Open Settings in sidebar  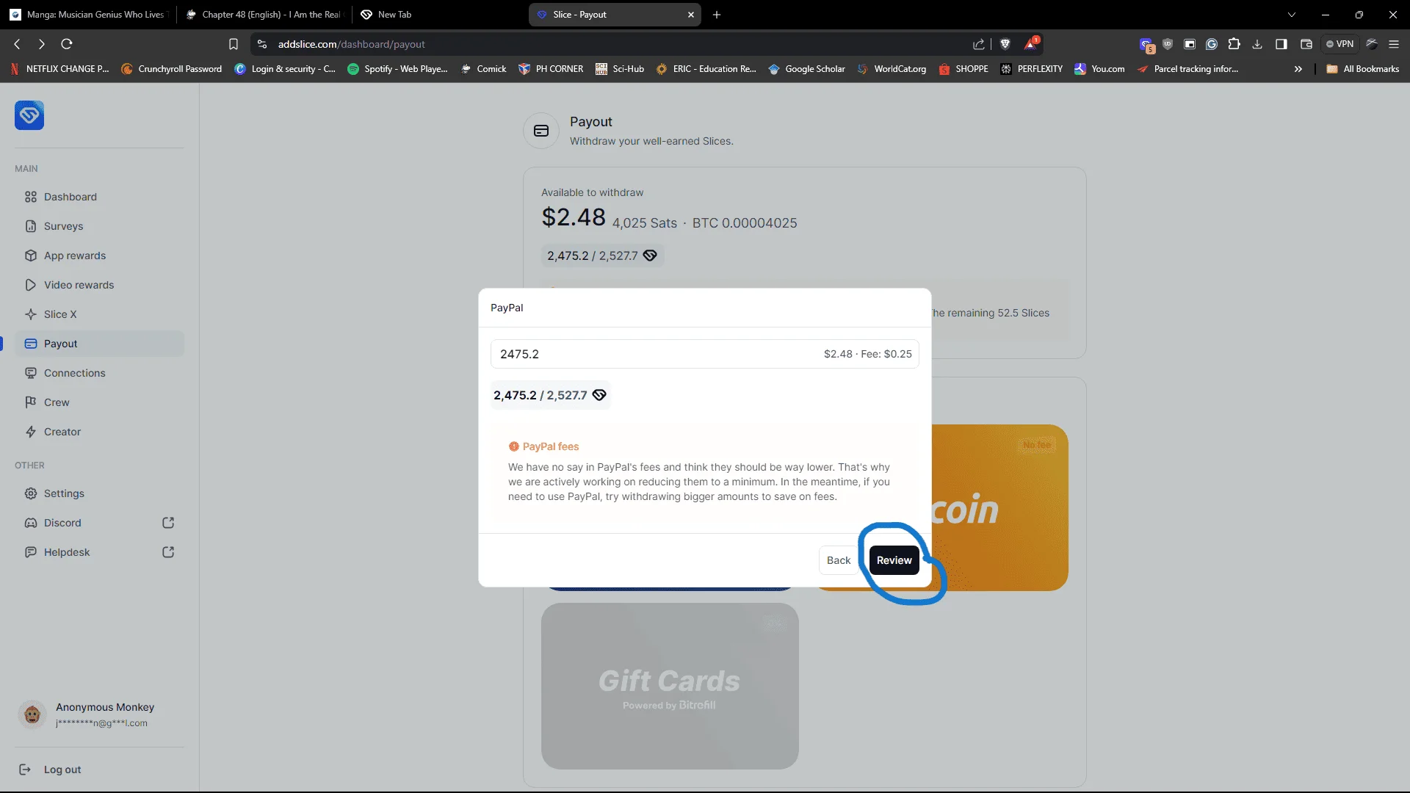99,493
